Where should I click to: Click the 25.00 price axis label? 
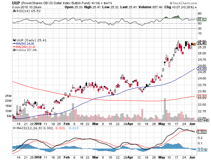pyautogui.click(x=202, y=53)
